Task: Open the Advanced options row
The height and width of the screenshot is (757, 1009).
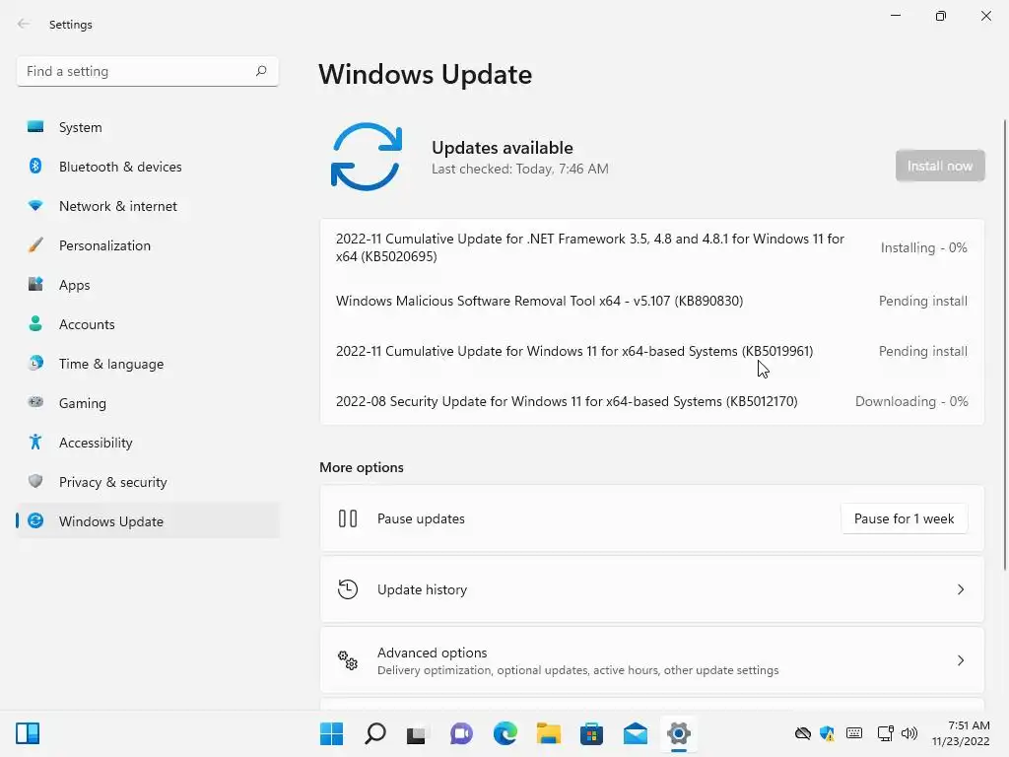Action: [652, 659]
